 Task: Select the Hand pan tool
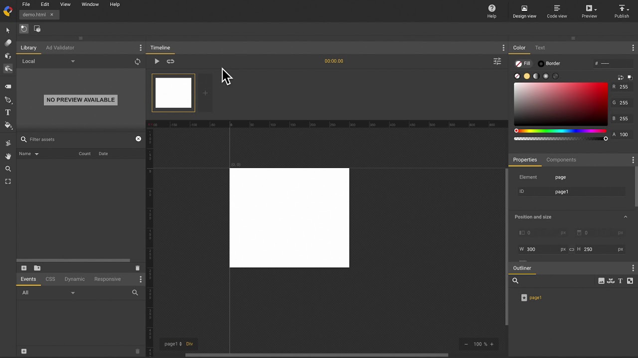click(x=8, y=156)
